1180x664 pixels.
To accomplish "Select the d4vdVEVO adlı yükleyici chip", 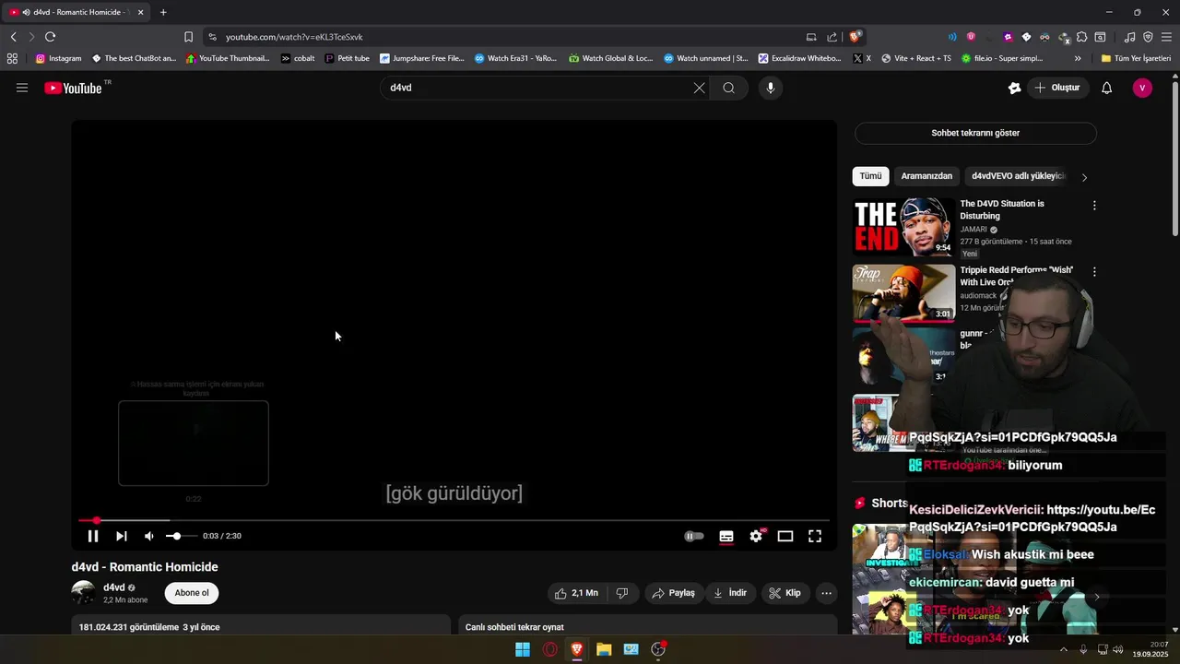I will pos(1019,176).
